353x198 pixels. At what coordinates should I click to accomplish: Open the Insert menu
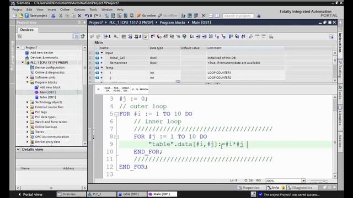(x=52, y=10)
